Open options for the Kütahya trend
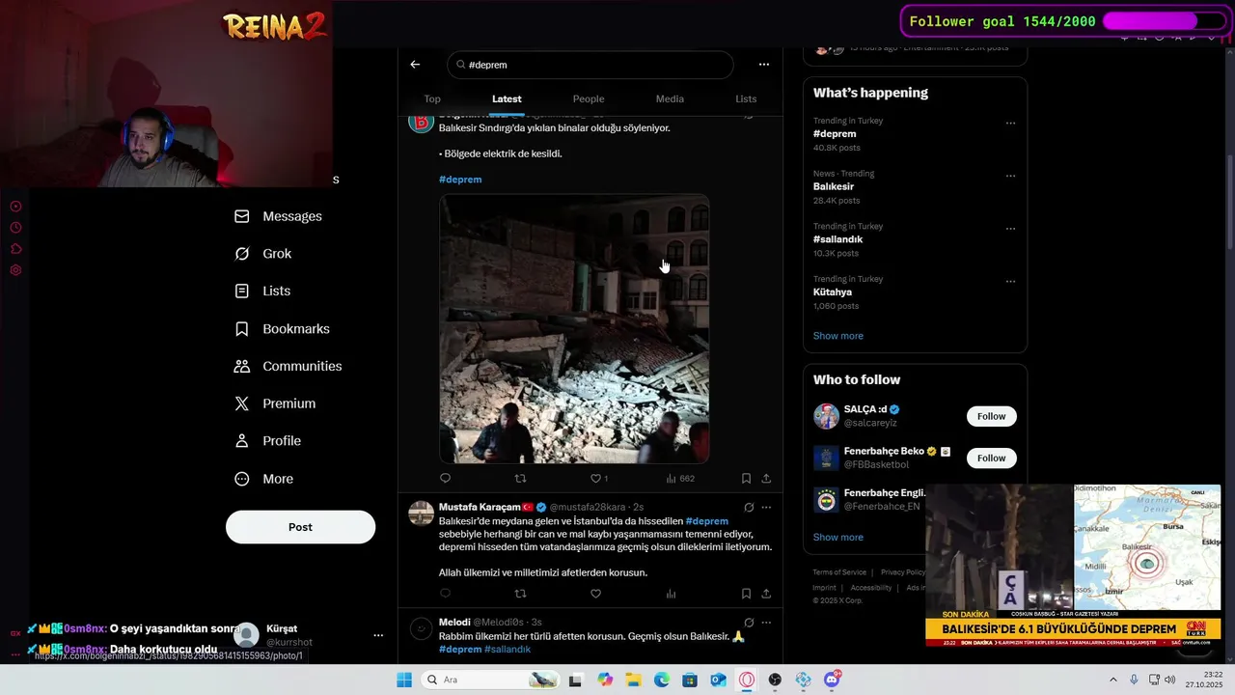The image size is (1235, 695). (x=1010, y=282)
